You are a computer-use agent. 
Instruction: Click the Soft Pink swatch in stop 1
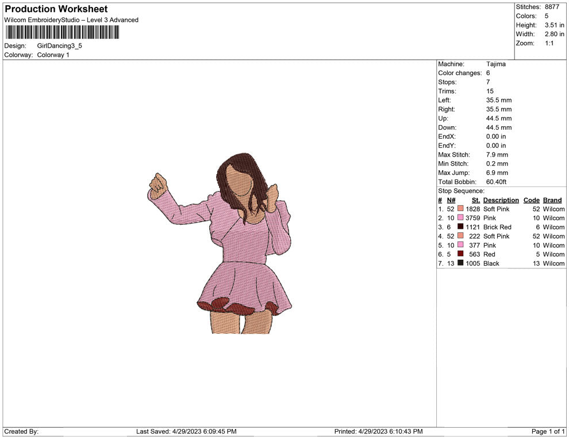460,209
